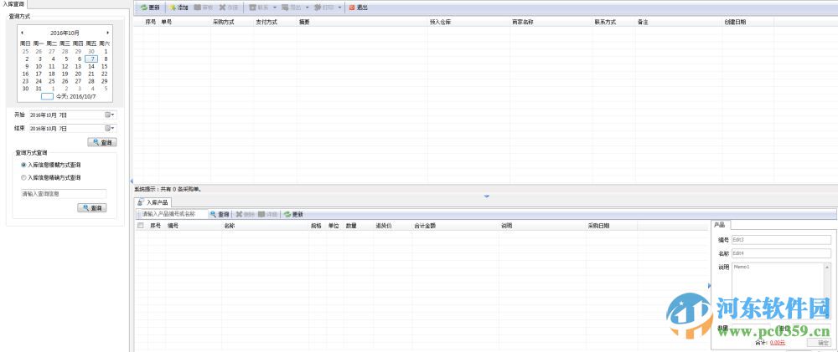Click the 0.00元 total link

(x=778, y=343)
